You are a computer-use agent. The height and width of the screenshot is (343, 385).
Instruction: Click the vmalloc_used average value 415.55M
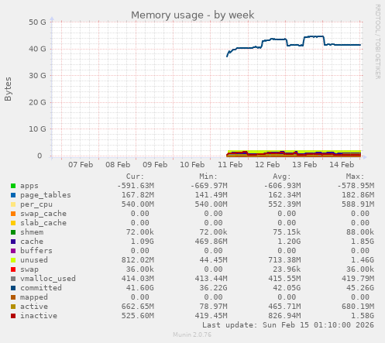284,279
